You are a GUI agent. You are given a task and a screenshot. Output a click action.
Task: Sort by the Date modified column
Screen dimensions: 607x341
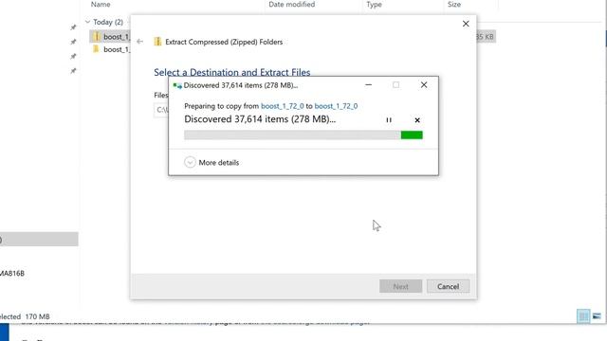coord(291,5)
